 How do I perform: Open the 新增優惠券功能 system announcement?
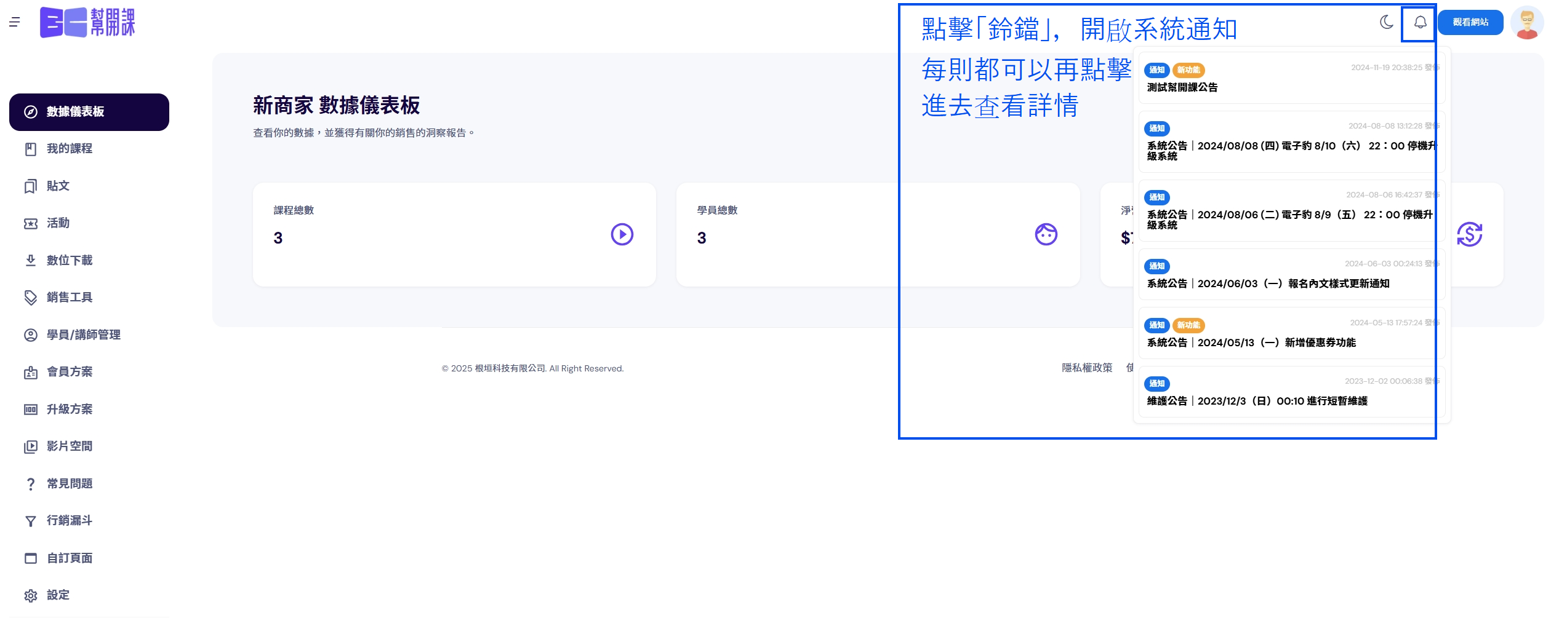click(1251, 343)
